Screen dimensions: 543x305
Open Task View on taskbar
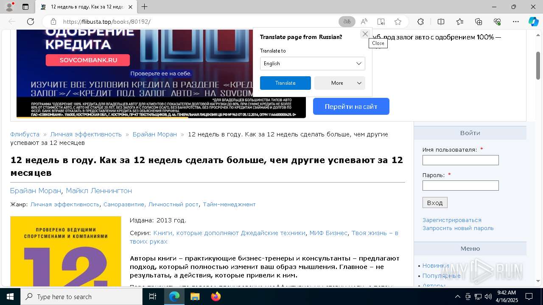coord(153,297)
